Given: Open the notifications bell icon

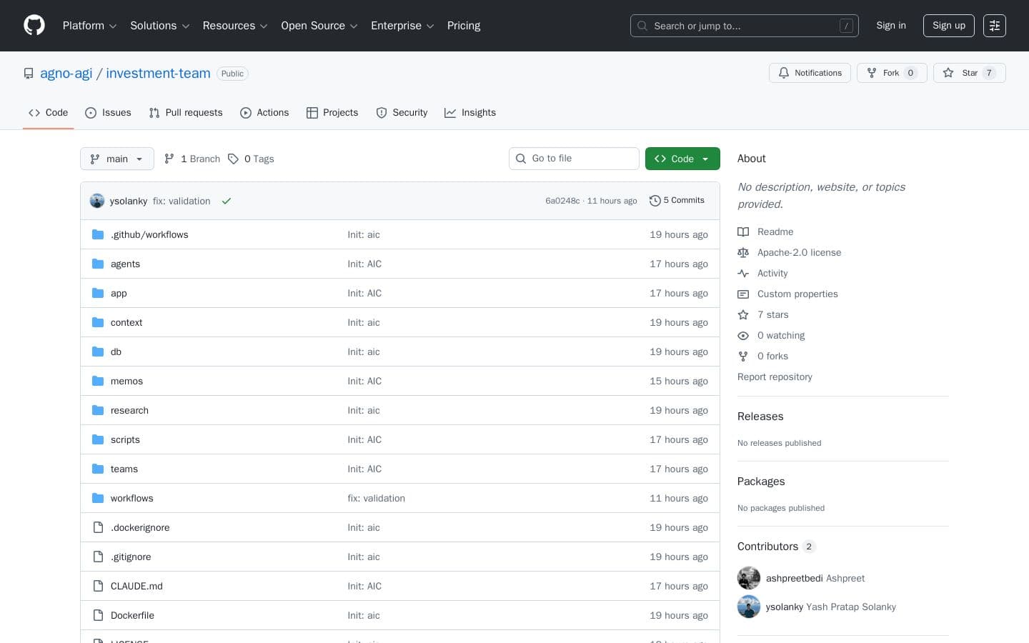Looking at the screenshot, I should [x=784, y=73].
